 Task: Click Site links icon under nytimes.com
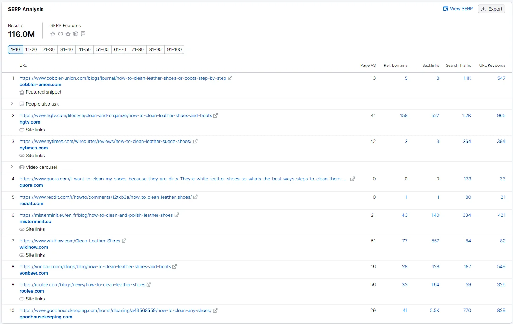tap(22, 156)
